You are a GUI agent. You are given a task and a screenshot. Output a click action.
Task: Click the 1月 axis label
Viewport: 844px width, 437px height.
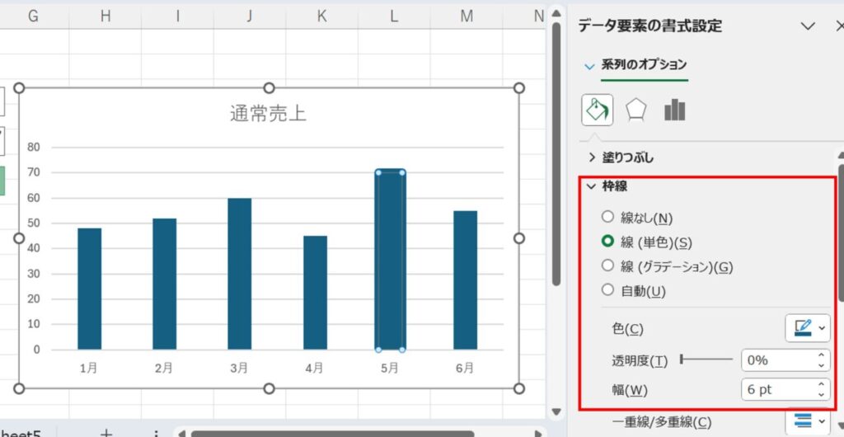pos(89,368)
